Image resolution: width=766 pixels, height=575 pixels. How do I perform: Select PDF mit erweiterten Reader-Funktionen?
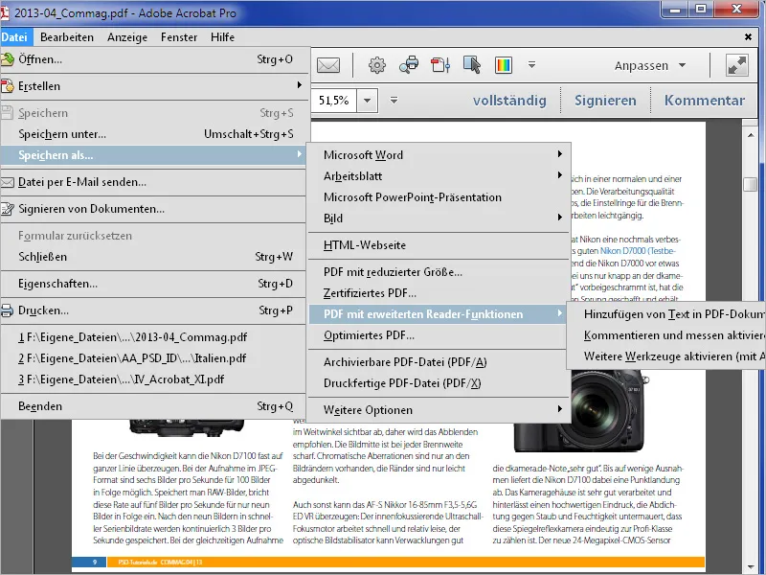(439, 314)
